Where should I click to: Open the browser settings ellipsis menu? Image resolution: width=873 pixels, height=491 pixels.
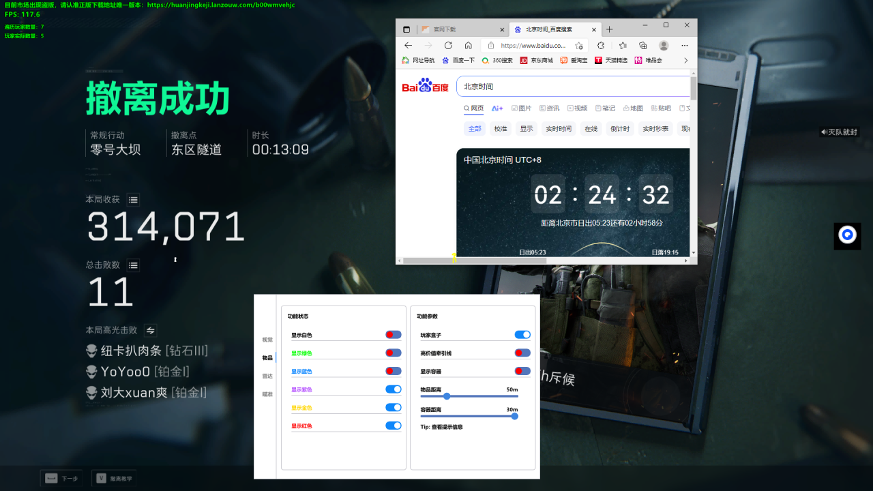685,45
